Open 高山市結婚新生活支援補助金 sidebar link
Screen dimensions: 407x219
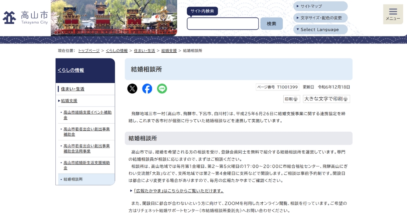tap(87, 165)
